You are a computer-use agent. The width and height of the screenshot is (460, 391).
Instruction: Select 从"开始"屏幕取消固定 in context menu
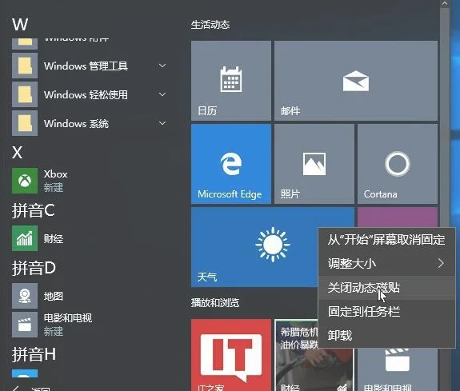386,239
